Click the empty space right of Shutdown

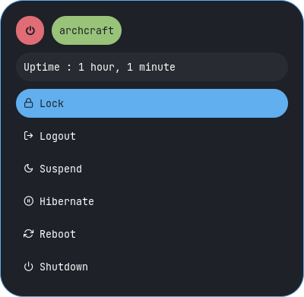click(x=188, y=267)
